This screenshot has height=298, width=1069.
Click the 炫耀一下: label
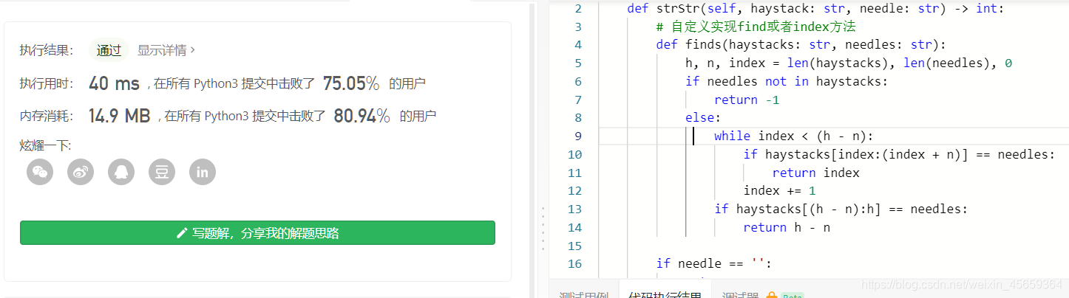click(x=45, y=145)
